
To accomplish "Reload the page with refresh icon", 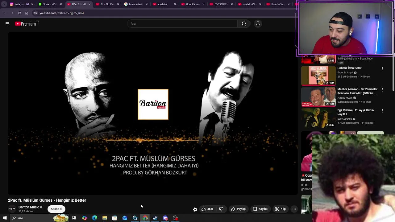I will pyautogui.click(x=19, y=13).
